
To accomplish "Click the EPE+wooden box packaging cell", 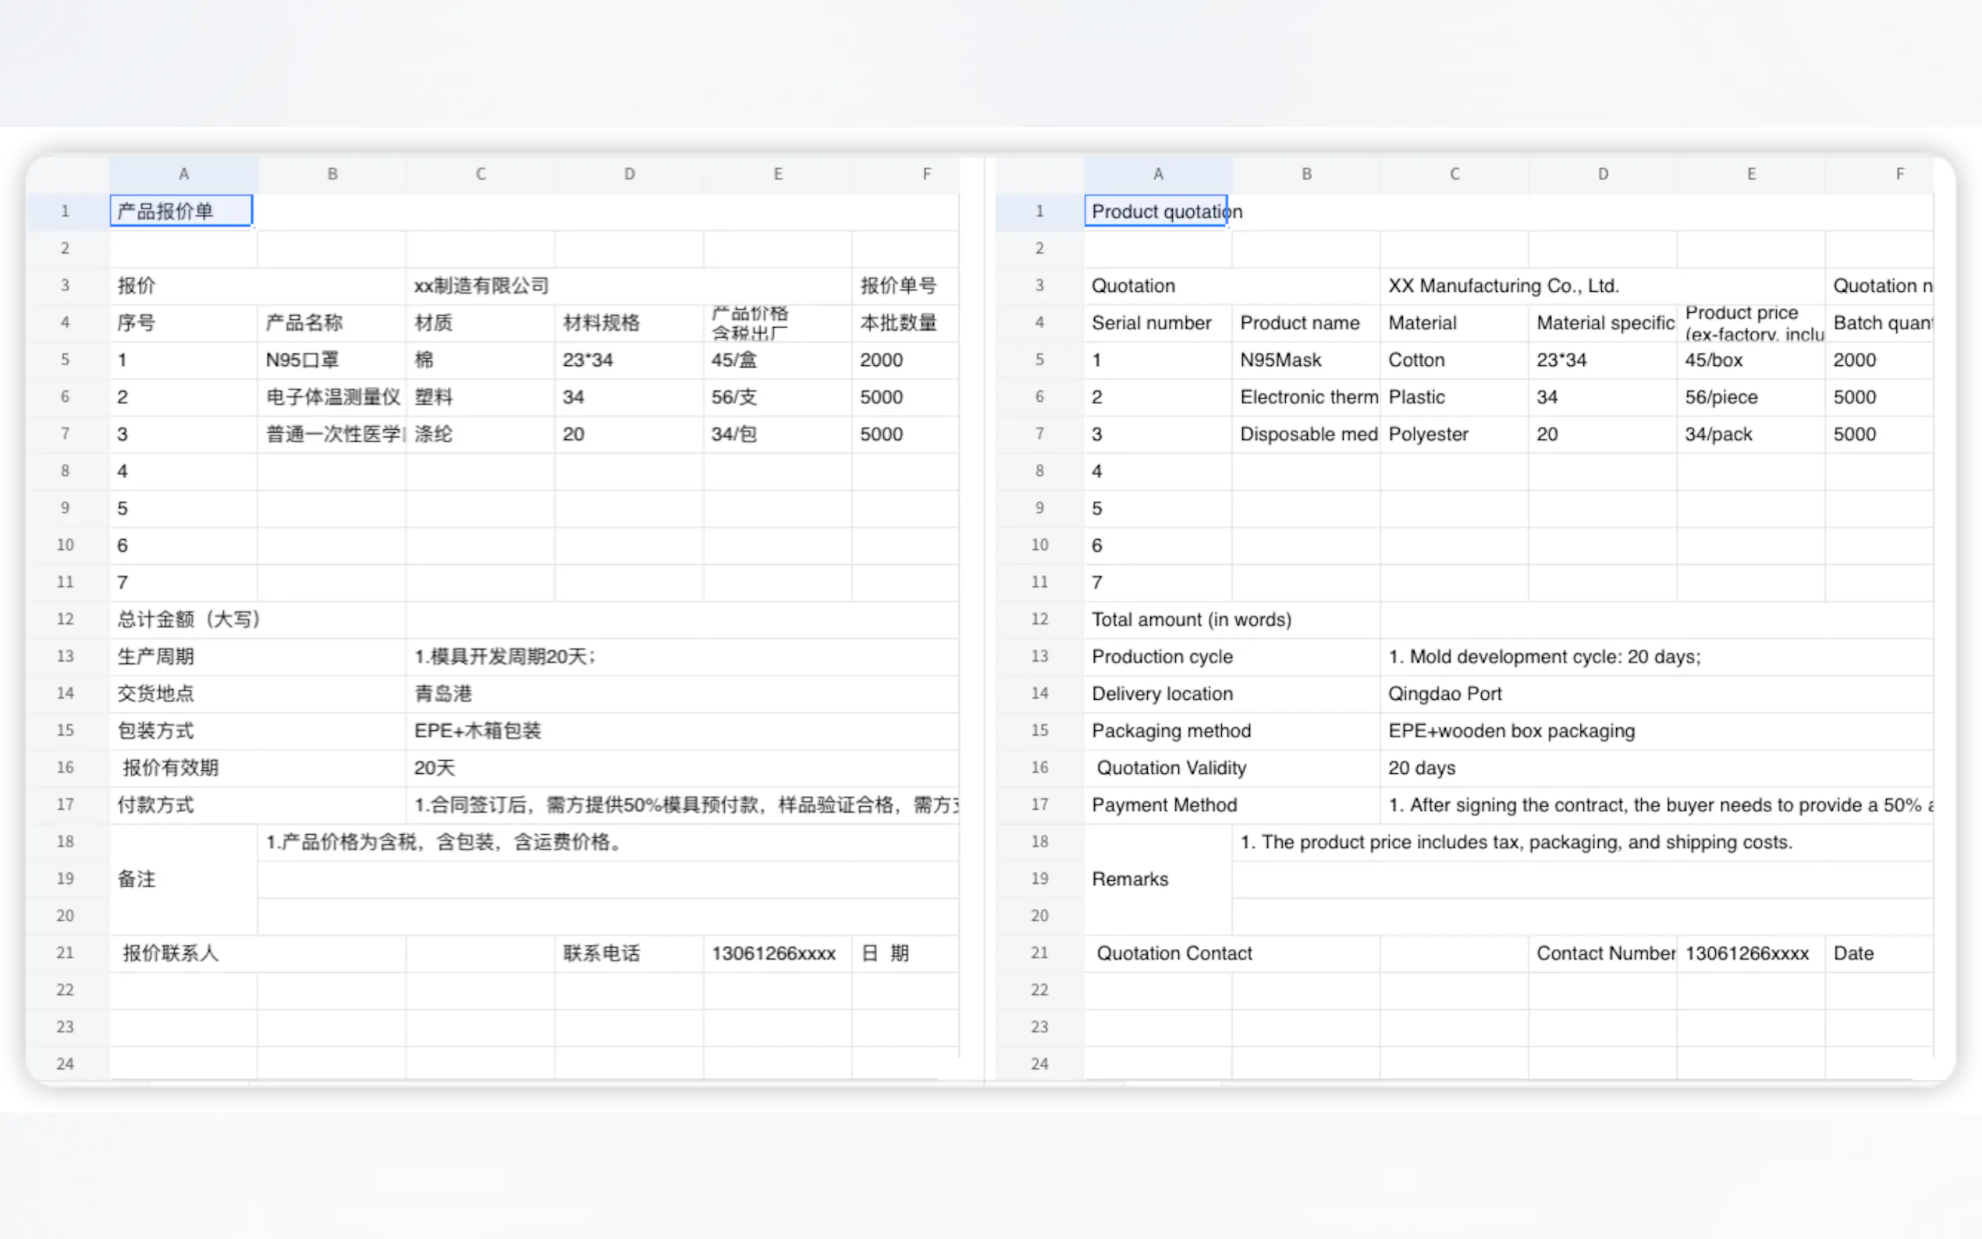I will click(1511, 730).
